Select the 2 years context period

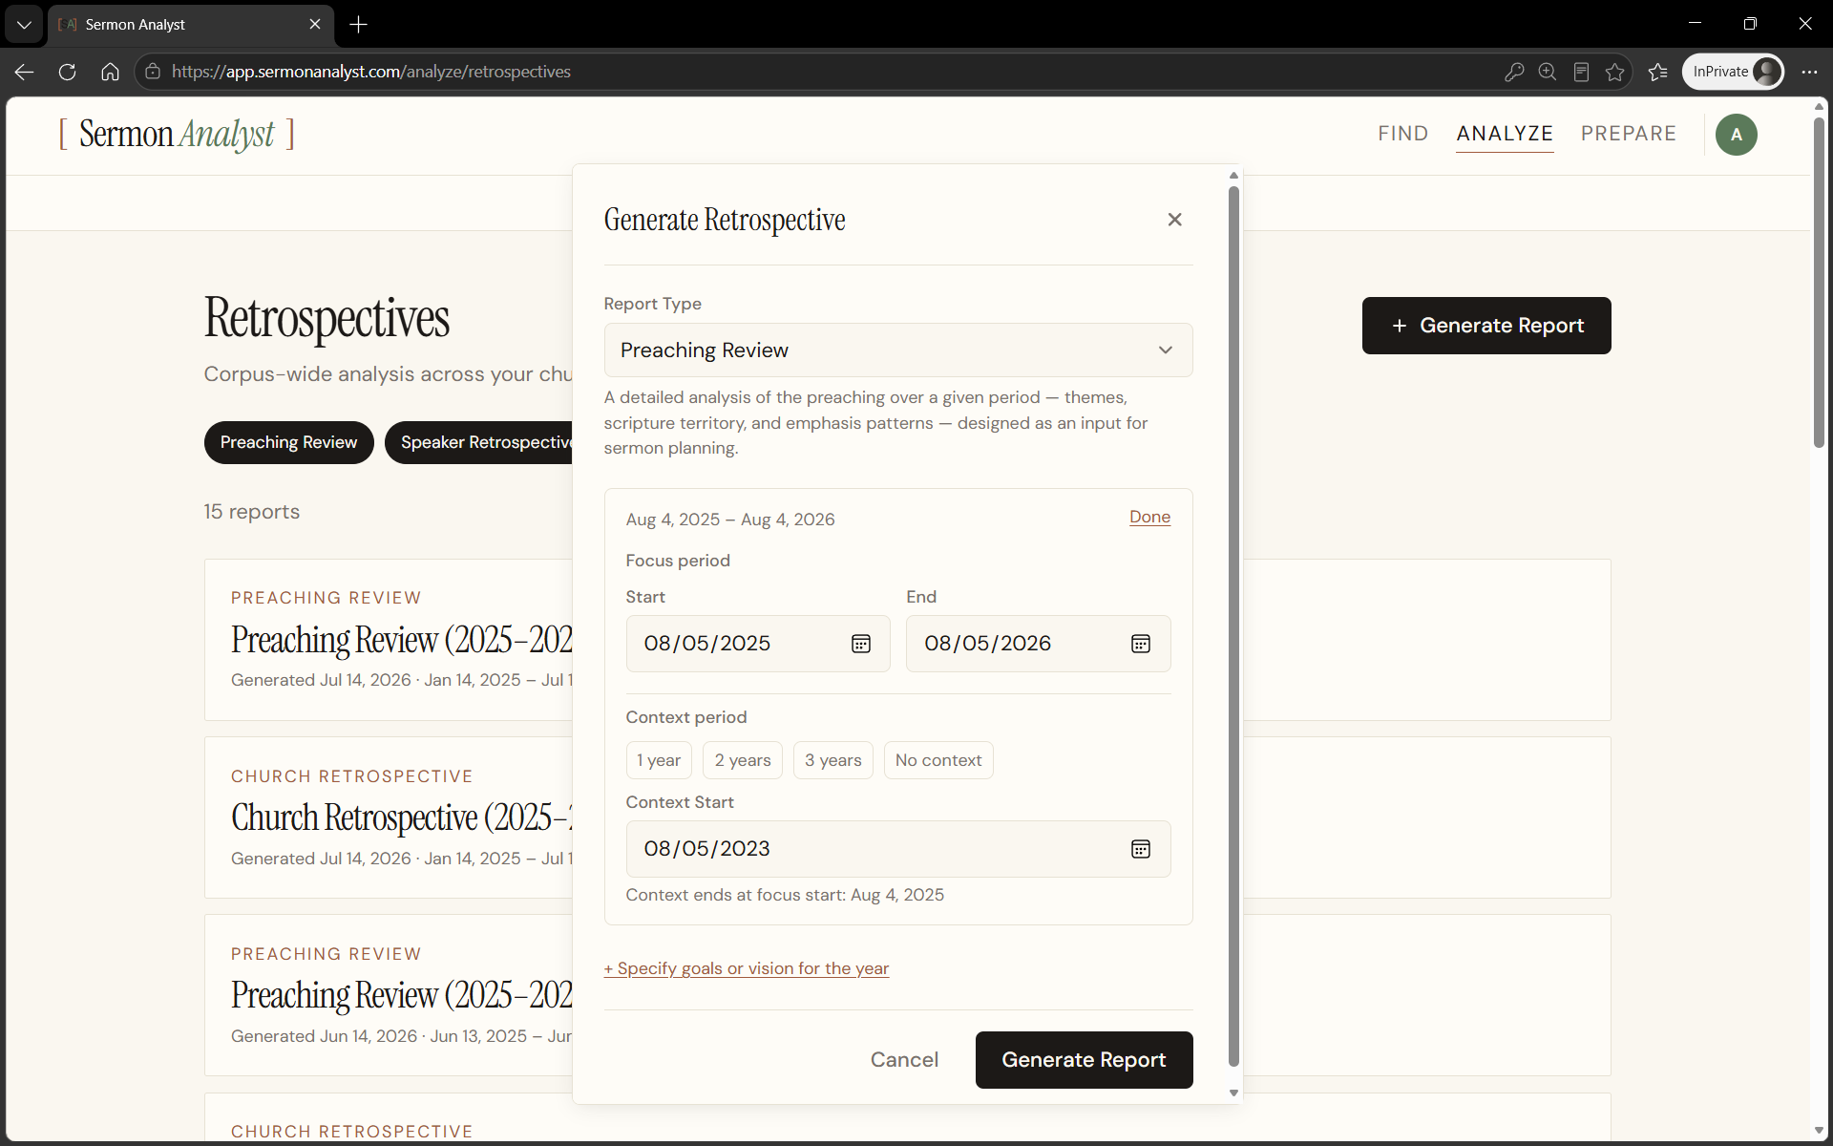743,760
